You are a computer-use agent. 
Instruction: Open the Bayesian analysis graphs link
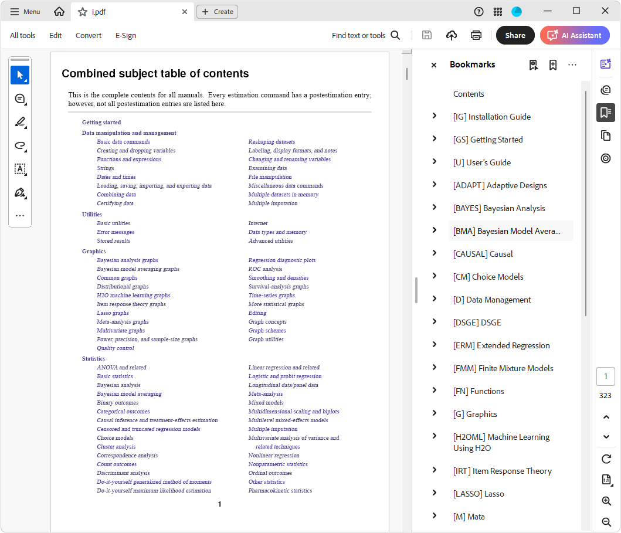(127, 260)
